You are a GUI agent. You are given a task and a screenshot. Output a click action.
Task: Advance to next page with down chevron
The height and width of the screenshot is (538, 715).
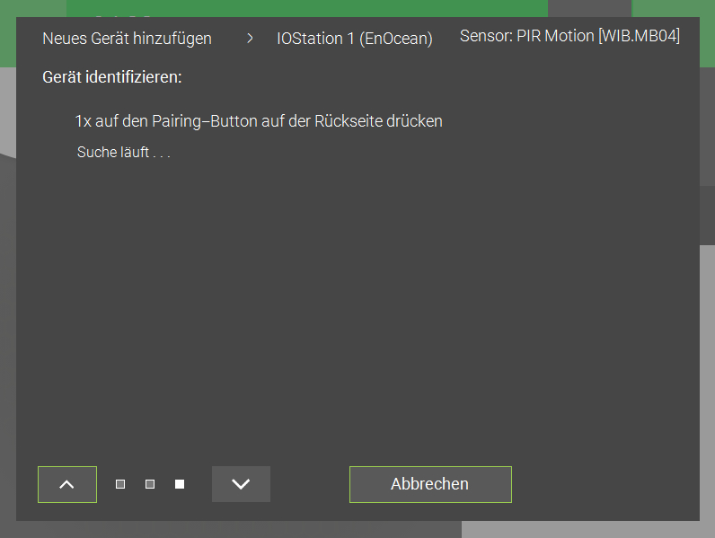[241, 484]
